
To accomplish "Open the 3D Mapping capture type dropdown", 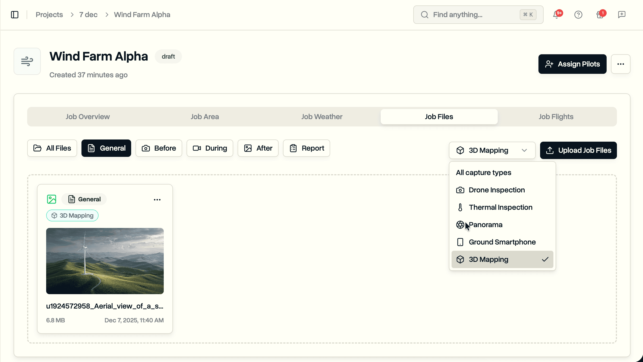I will (x=492, y=150).
